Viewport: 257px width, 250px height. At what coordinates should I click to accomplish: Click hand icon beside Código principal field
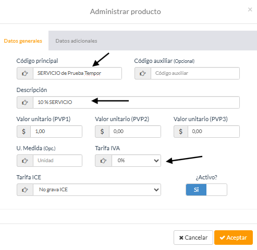point(25,73)
